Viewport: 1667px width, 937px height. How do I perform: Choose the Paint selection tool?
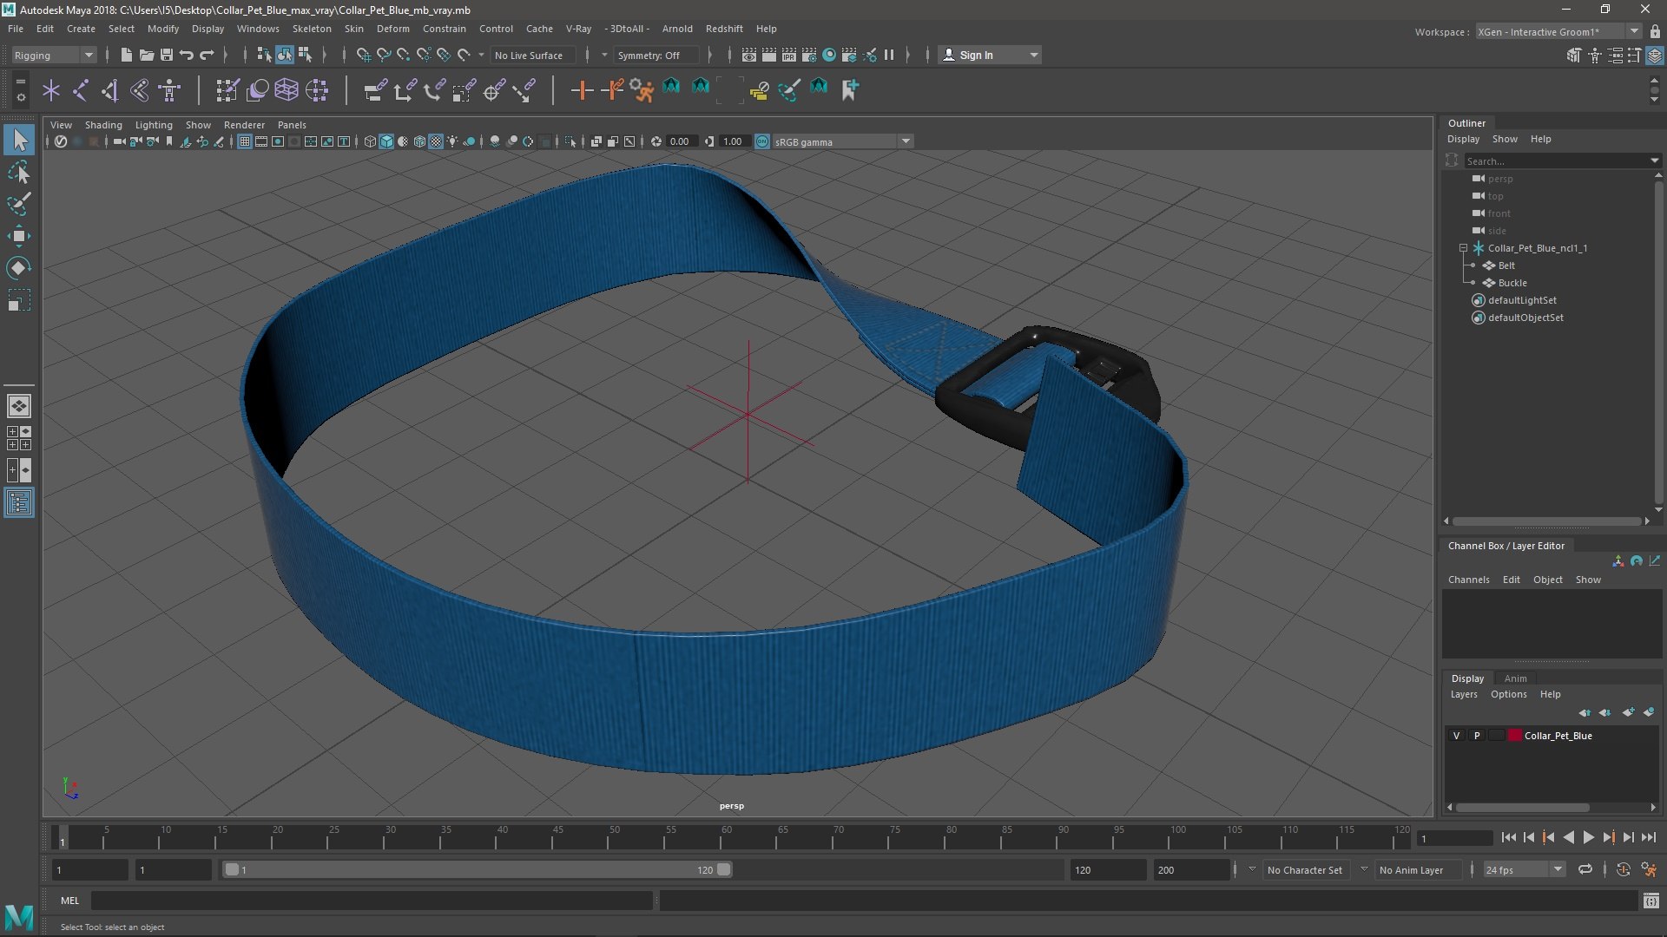(19, 205)
